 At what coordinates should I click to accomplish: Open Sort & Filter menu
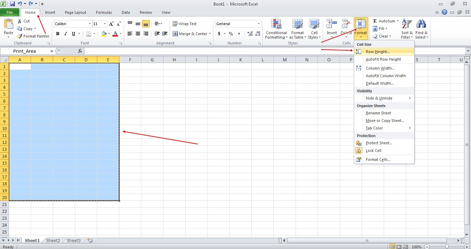[x=407, y=29]
